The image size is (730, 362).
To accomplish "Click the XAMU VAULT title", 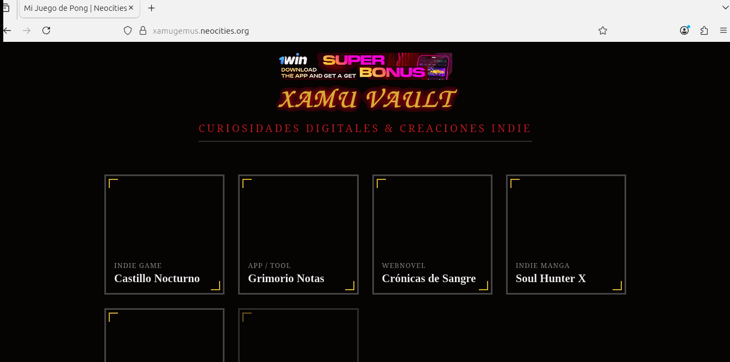I will tap(367, 99).
